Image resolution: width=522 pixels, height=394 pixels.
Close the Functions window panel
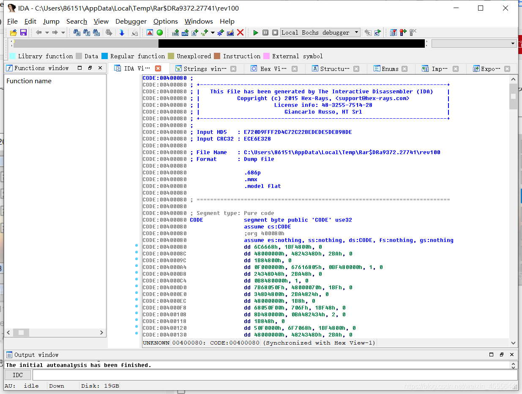click(x=100, y=68)
